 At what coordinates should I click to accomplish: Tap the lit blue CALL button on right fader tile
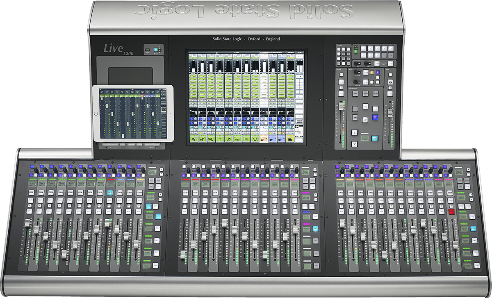(x=473, y=228)
